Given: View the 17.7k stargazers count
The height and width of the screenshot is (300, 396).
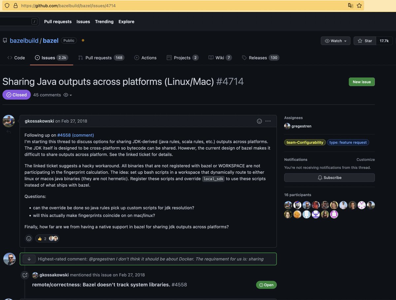Looking at the screenshot, I should pyautogui.click(x=384, y=41).
